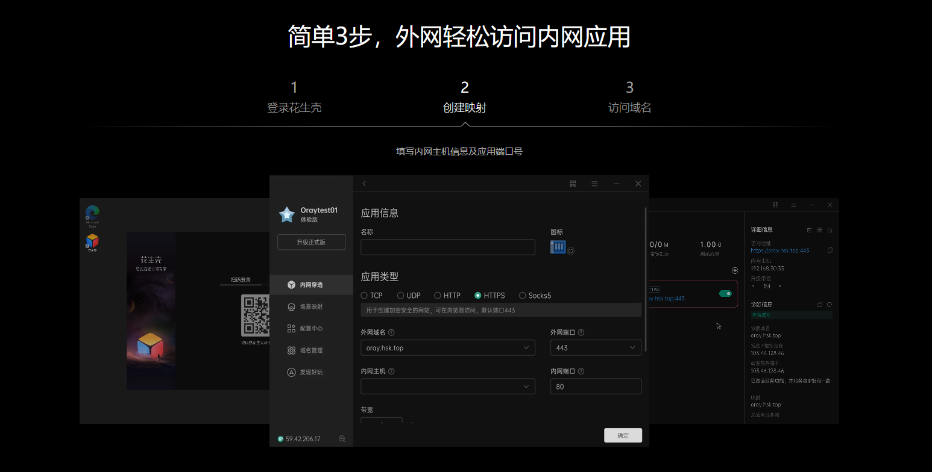Click the 1.00 G remaining traffic value

click(710, 244)
